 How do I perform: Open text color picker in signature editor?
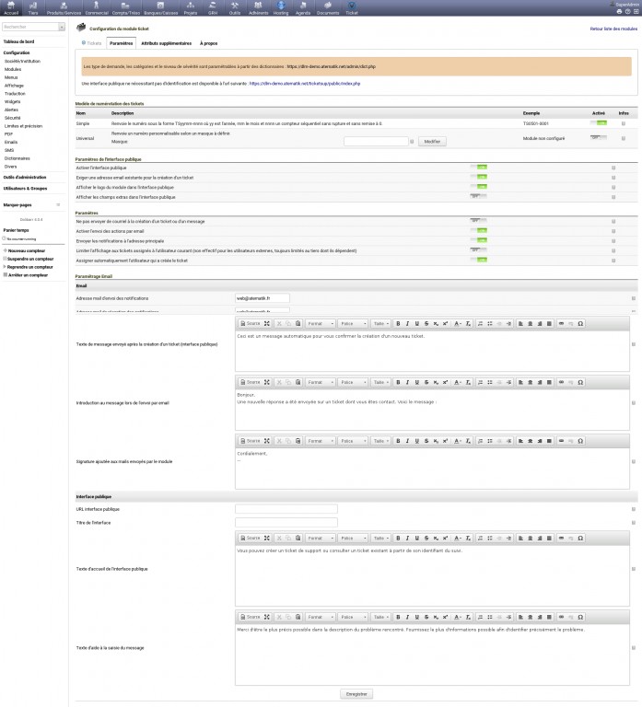click(458, 441)
